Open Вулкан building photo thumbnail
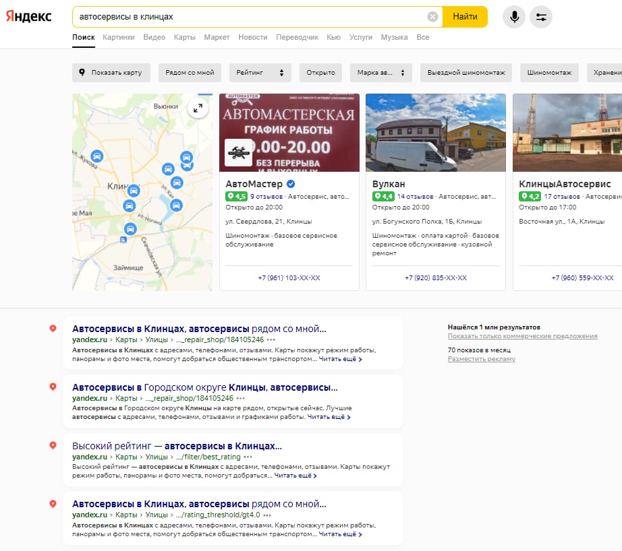Viewport: 622px width, 551px height. pyautogui.click(x=436, y=133)
